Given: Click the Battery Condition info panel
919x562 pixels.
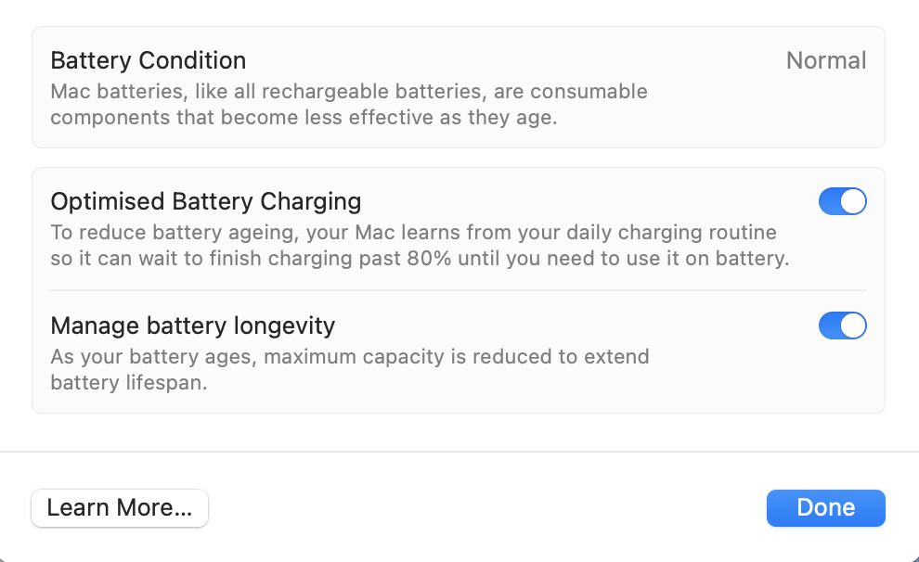Looking at the screenshot, I should (x=459, y=87).
